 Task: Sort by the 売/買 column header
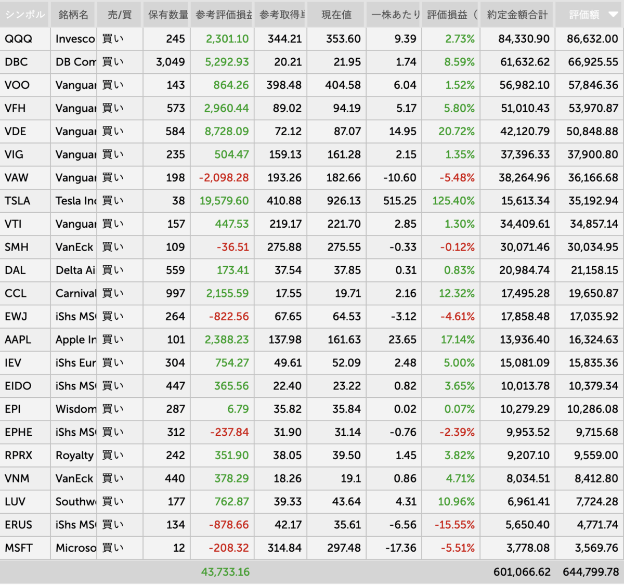pos(120,15)
